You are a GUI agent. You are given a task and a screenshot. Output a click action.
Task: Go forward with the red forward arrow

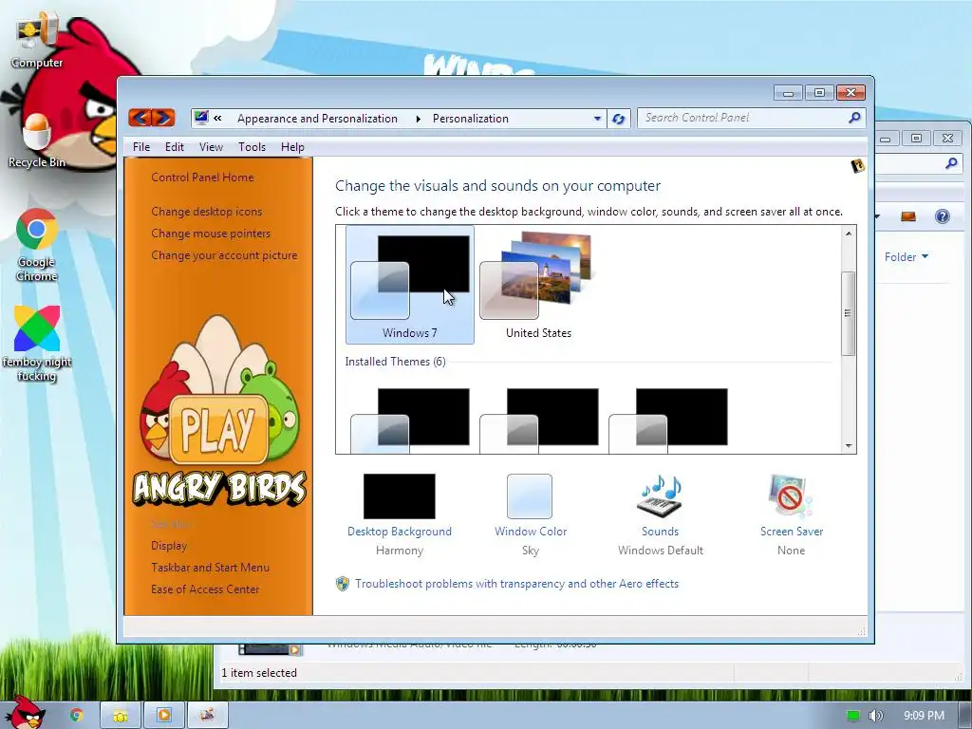point(163,117)
